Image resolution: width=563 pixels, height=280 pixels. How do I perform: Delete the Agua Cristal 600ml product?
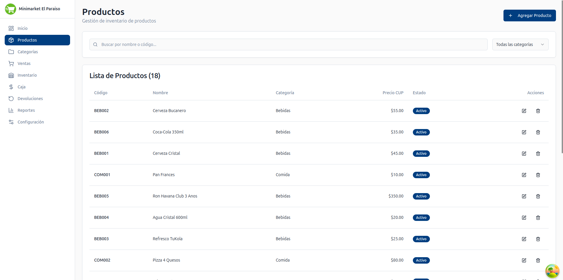538,218
